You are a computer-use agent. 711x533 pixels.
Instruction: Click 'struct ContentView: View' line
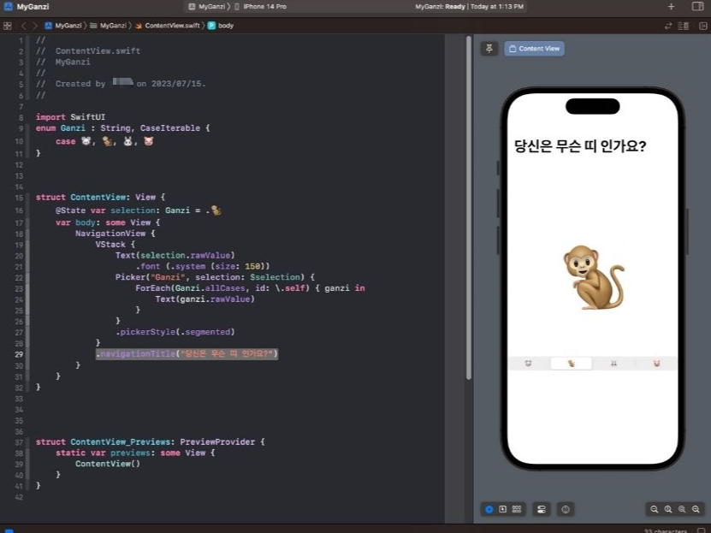tap(100, 197)
